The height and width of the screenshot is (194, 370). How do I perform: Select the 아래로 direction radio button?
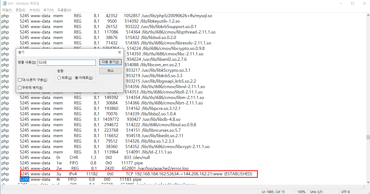[x=84, y=78]
